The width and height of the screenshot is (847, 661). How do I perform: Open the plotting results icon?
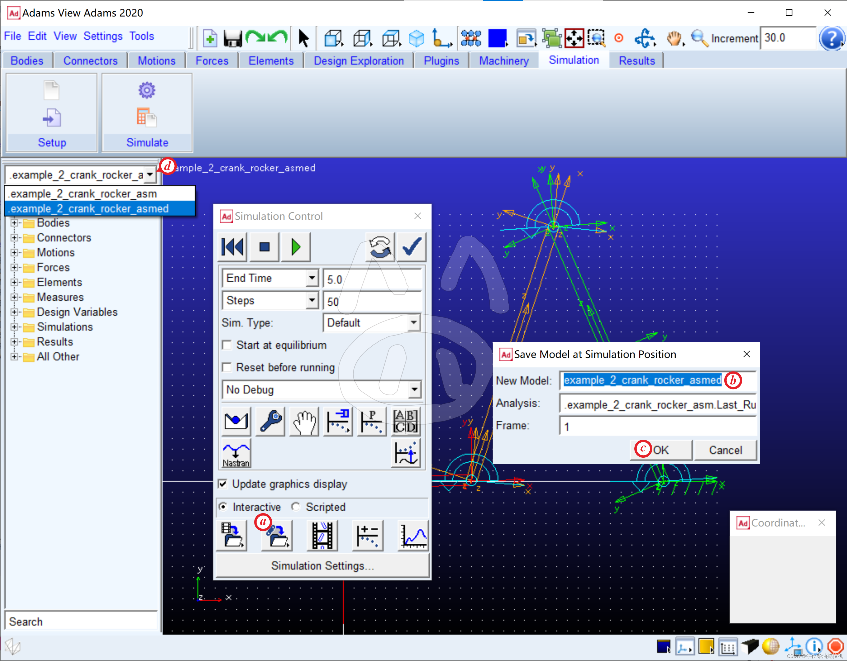tap(413, 536)
